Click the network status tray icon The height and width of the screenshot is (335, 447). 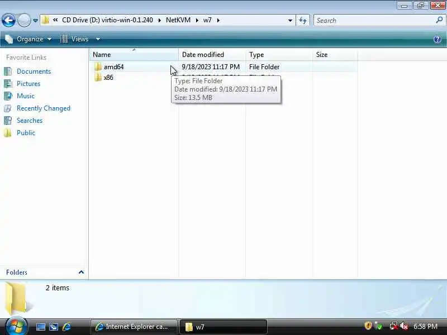[393, 326]
